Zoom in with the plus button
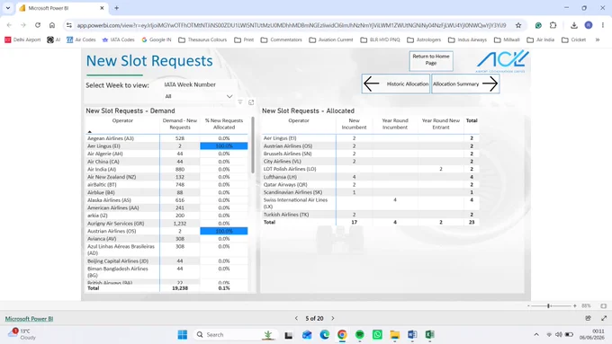Image resolution: width=612 pixels, height=344 pixels. coord(574,306)
